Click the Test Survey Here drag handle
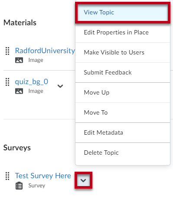Viewport: 173px width, 200px height. pyautogui.click(x=7, y=176)
